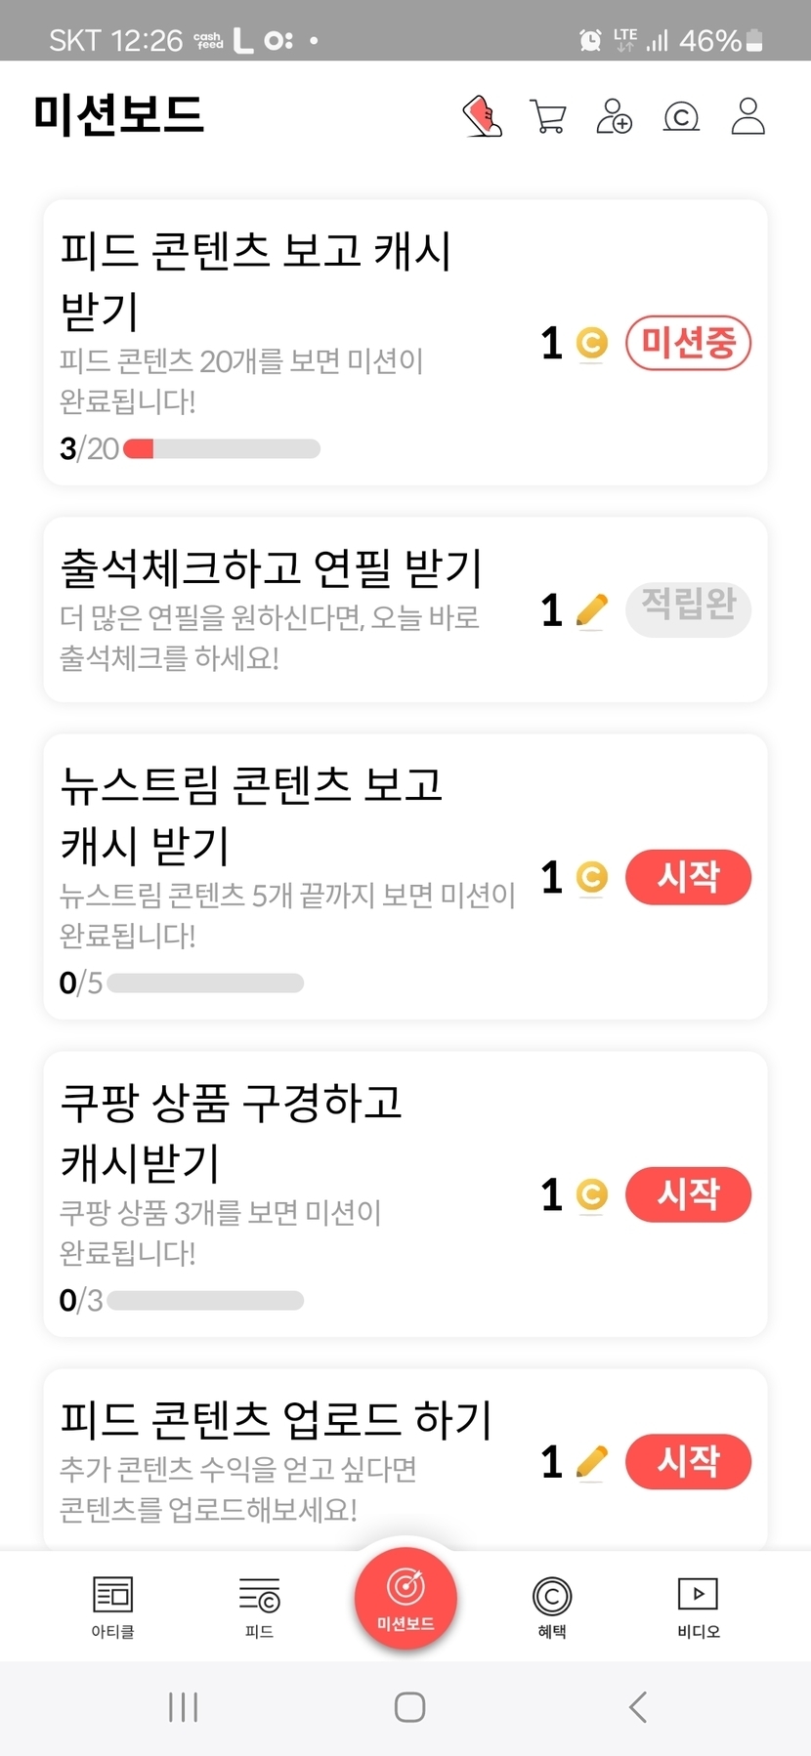Open the shopping cart

[x=548, y=116]
